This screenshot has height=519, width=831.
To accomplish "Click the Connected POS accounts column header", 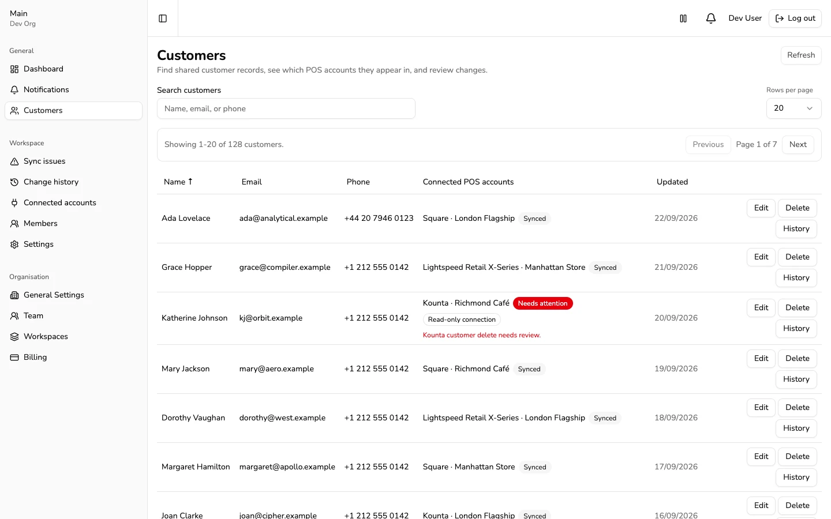I will coord(468,182).
